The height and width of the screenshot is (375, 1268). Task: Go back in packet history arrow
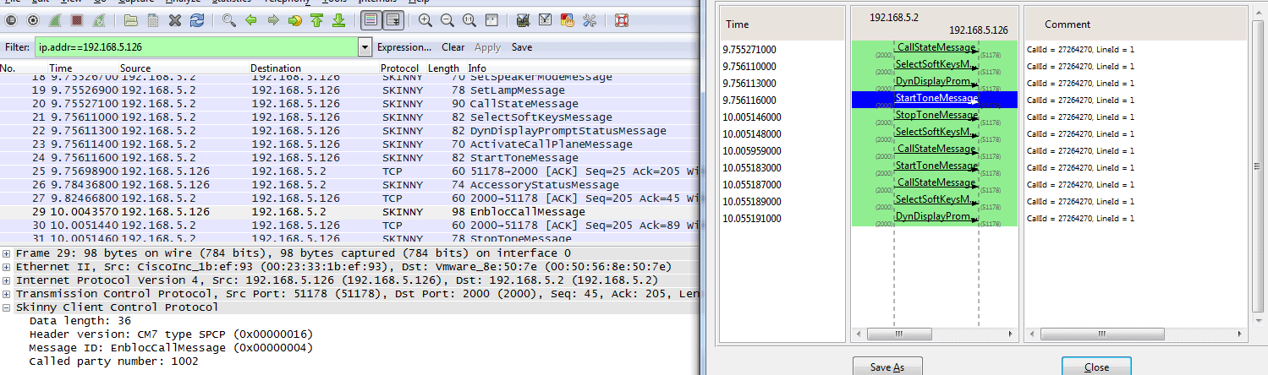(x=251, y=19)
